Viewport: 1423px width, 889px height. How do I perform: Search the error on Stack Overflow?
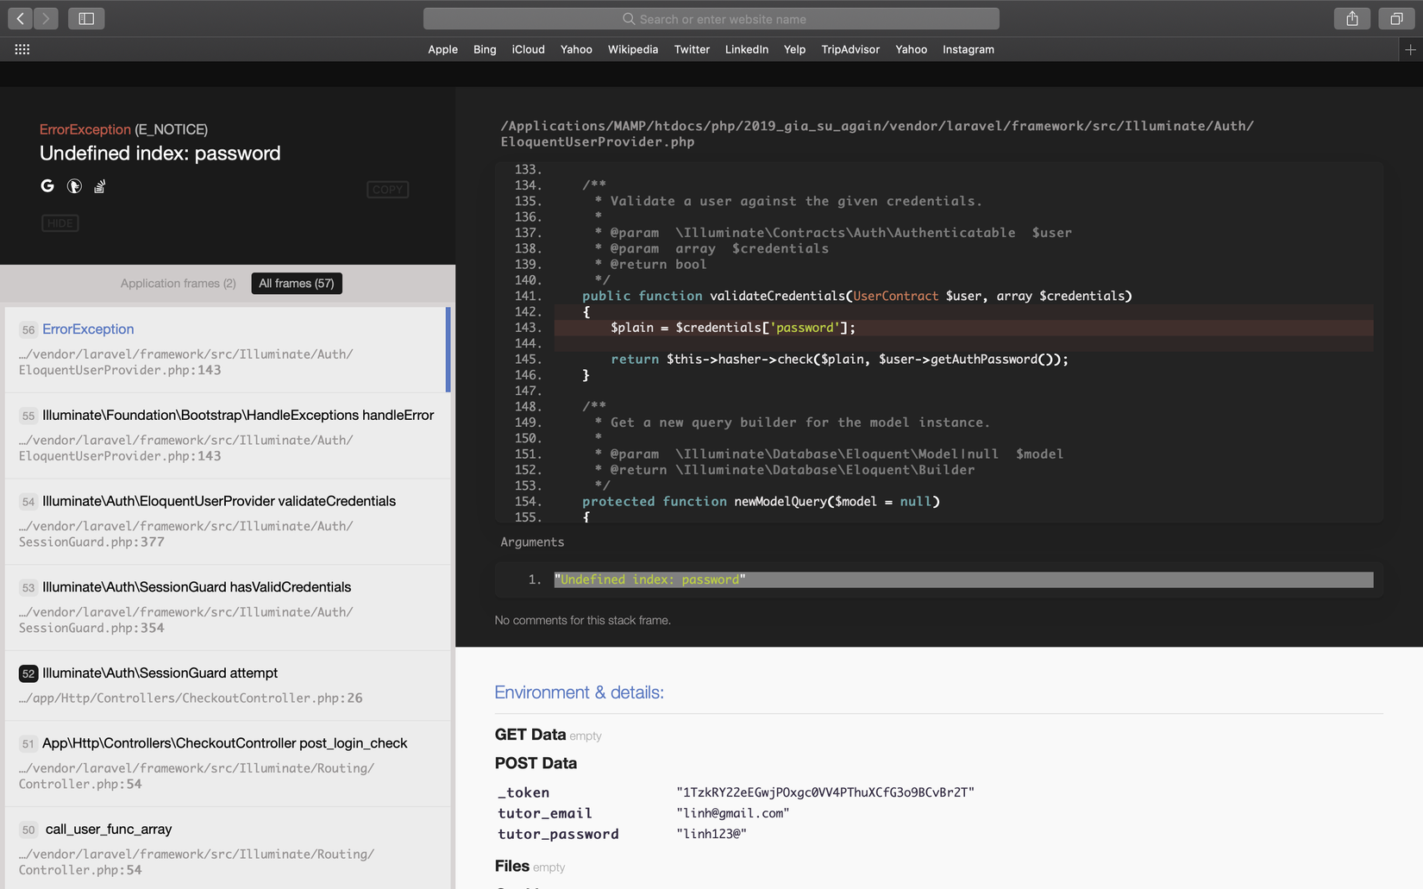click(100, 186)
